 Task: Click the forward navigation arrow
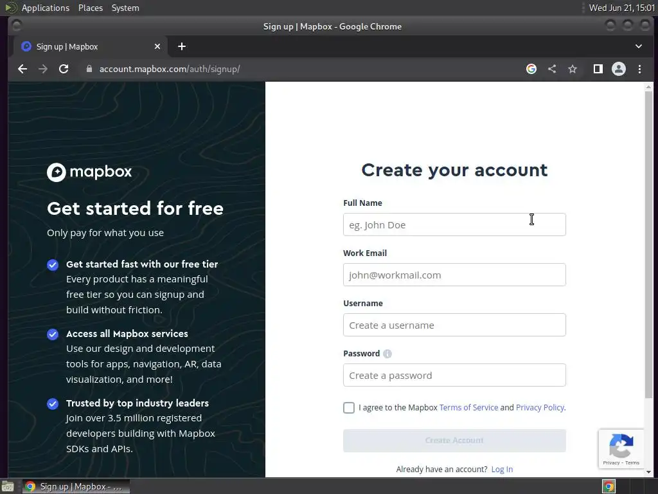43,69
